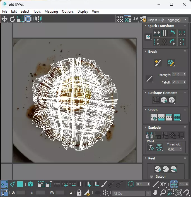Collapse the Brush rollout
The height and width of the screenshot is (197, 191).
coord(146,51)
